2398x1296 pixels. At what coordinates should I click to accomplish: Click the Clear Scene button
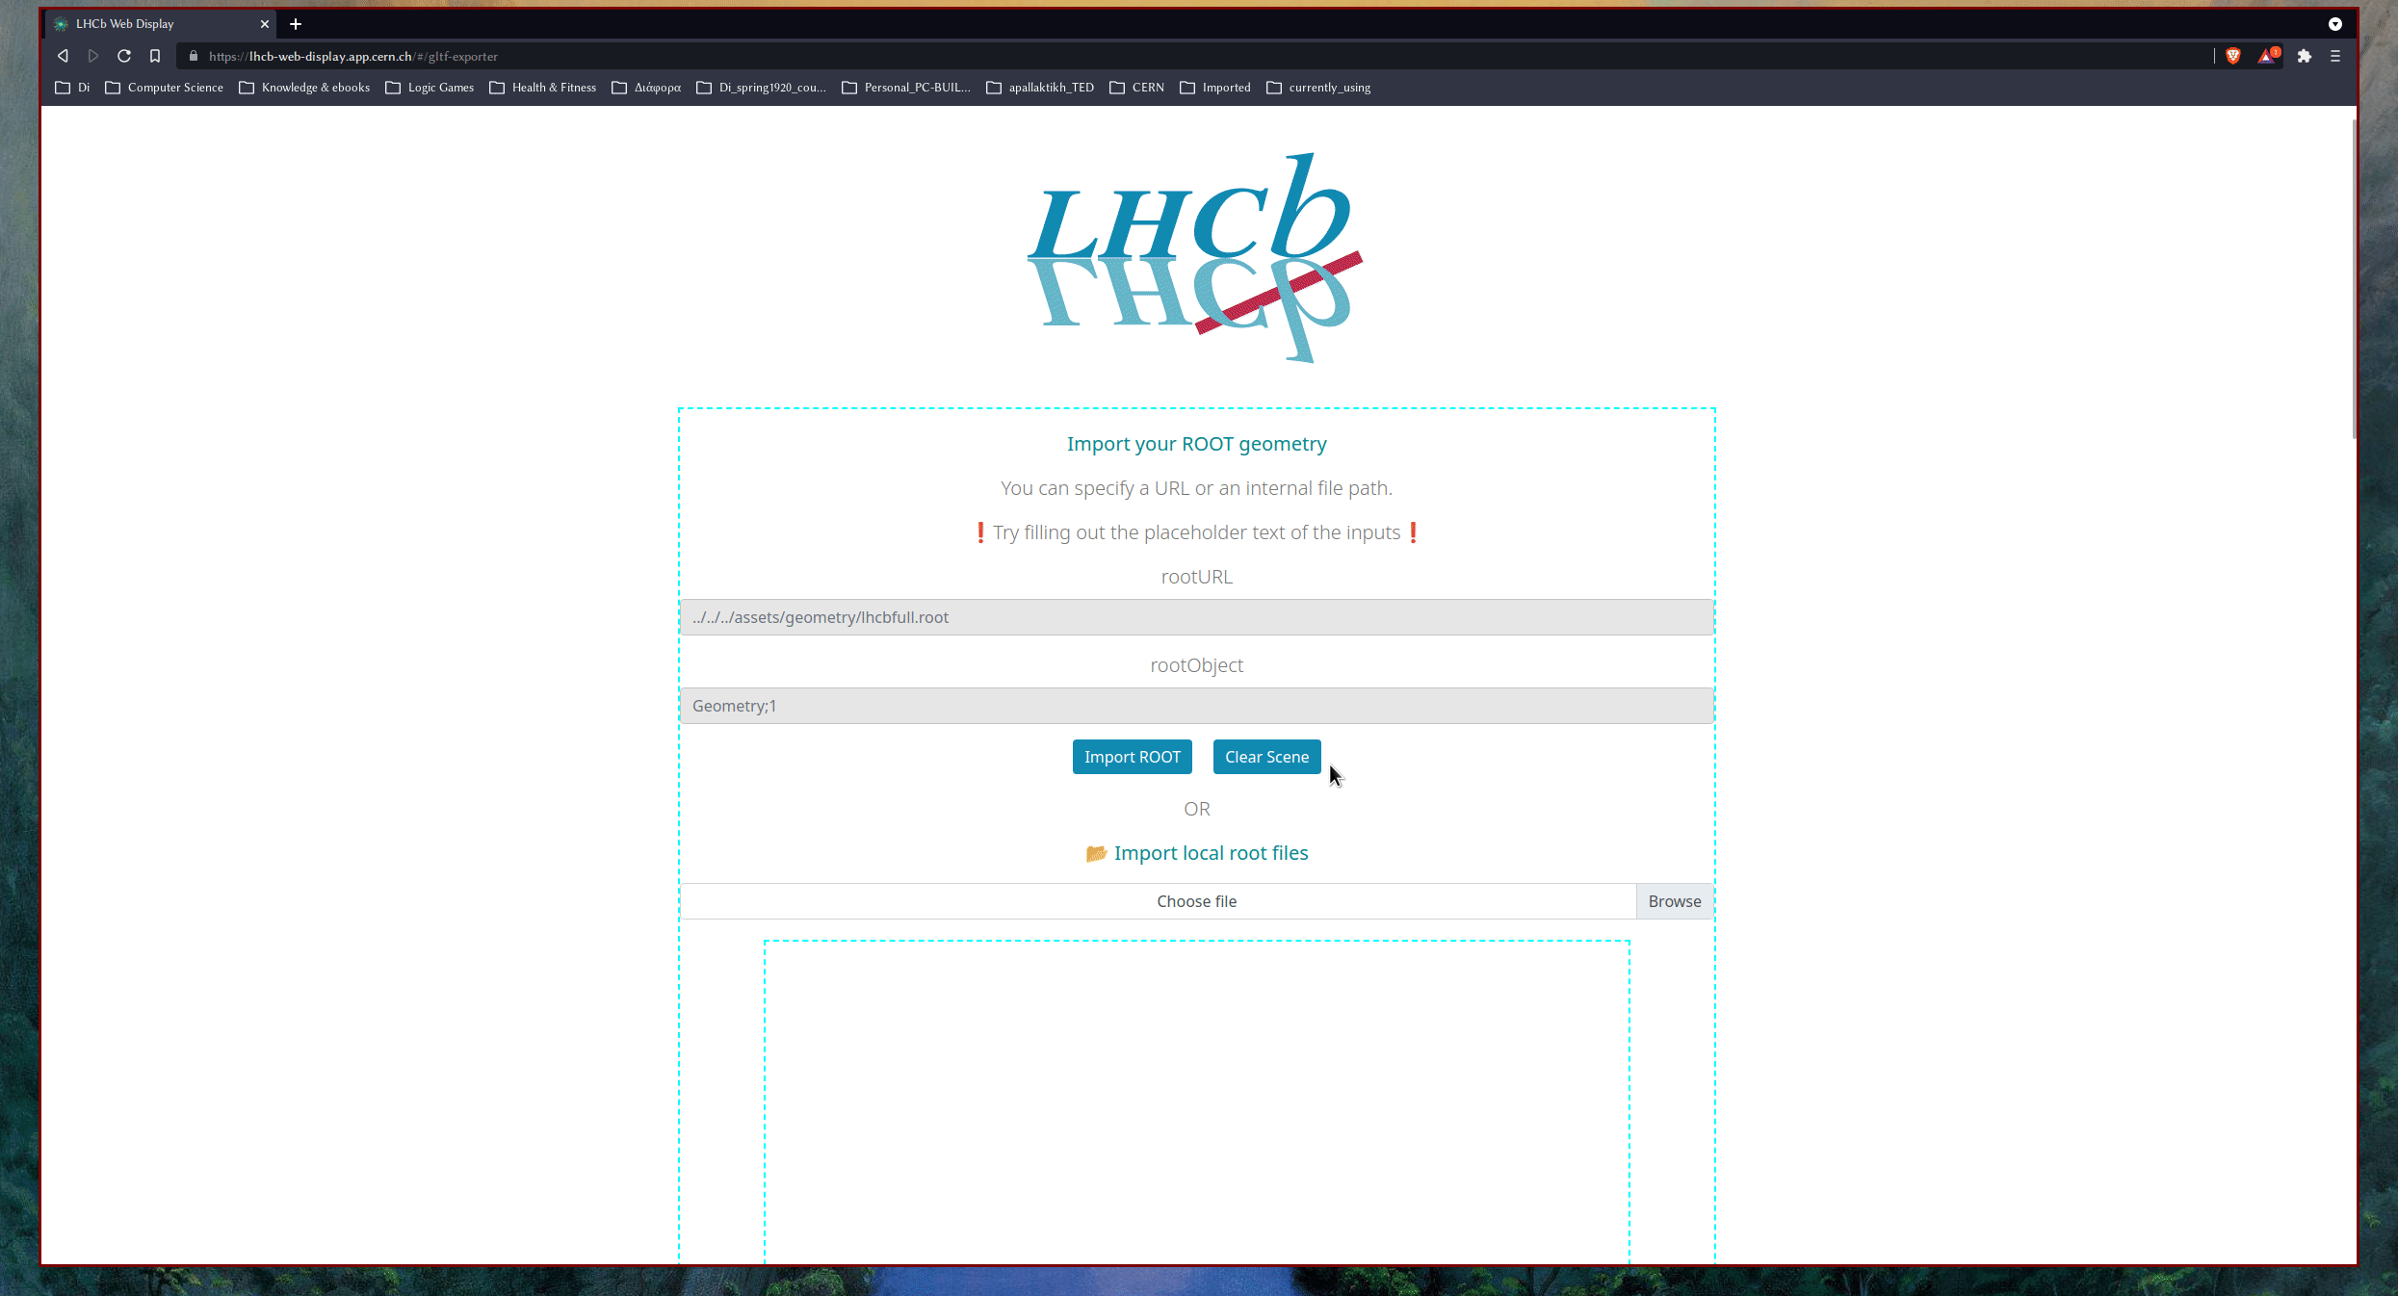(x=1265, y=757)
